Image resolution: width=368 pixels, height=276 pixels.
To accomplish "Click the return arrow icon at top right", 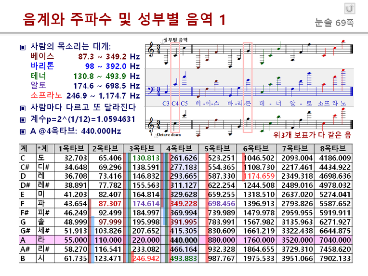I will [x=350, y=9].
